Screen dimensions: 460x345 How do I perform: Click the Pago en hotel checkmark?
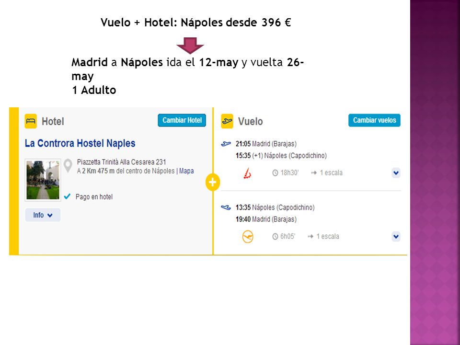click(67, 196)
